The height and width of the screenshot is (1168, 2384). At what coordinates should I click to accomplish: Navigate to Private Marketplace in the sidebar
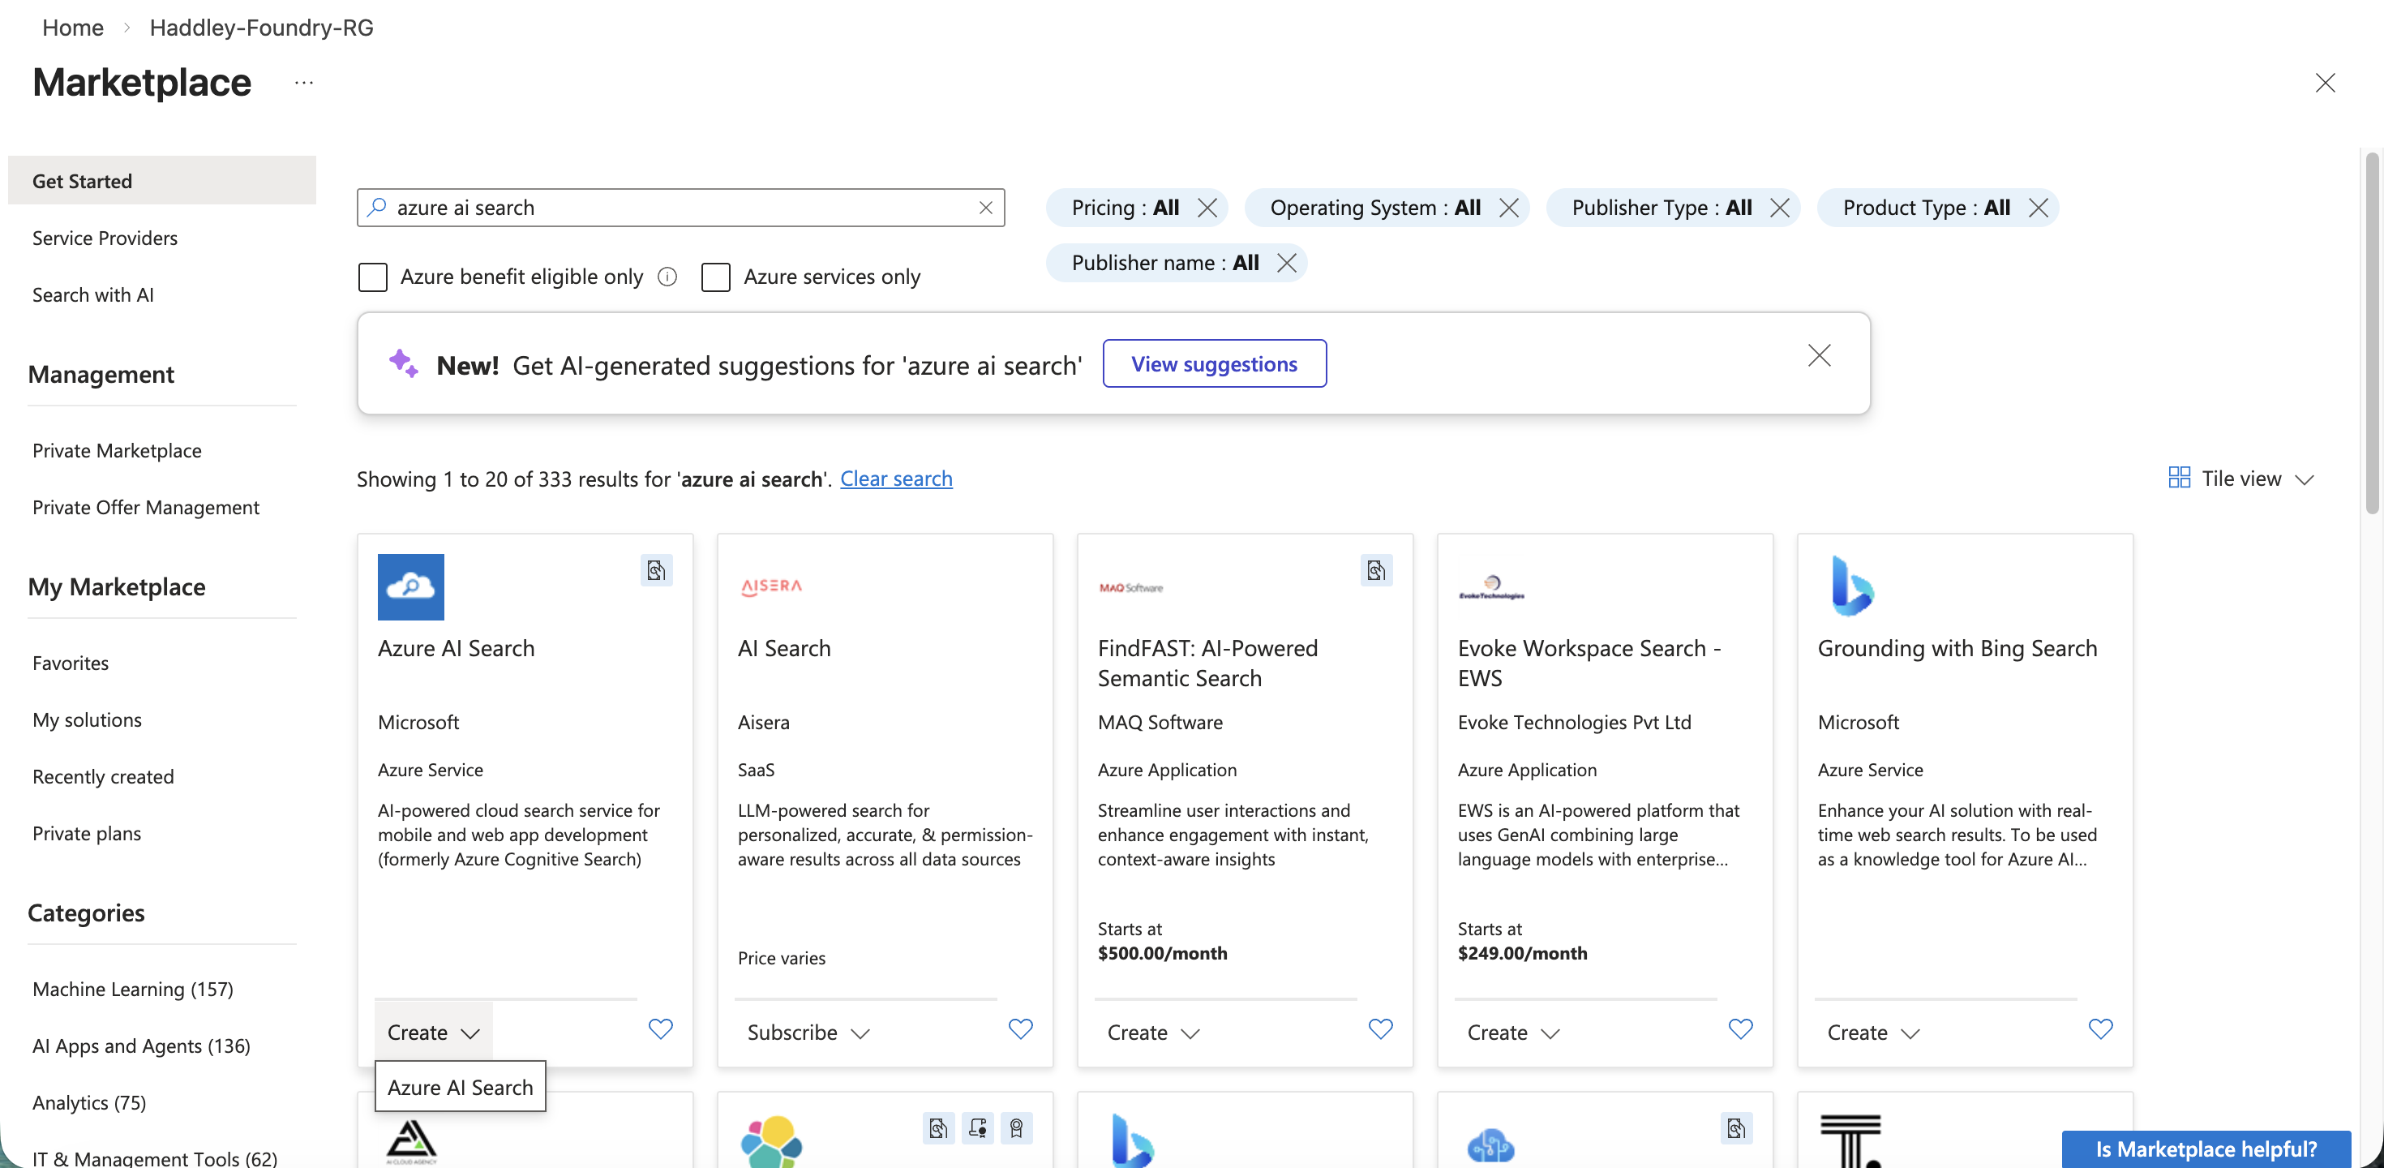tap(117, 451)
